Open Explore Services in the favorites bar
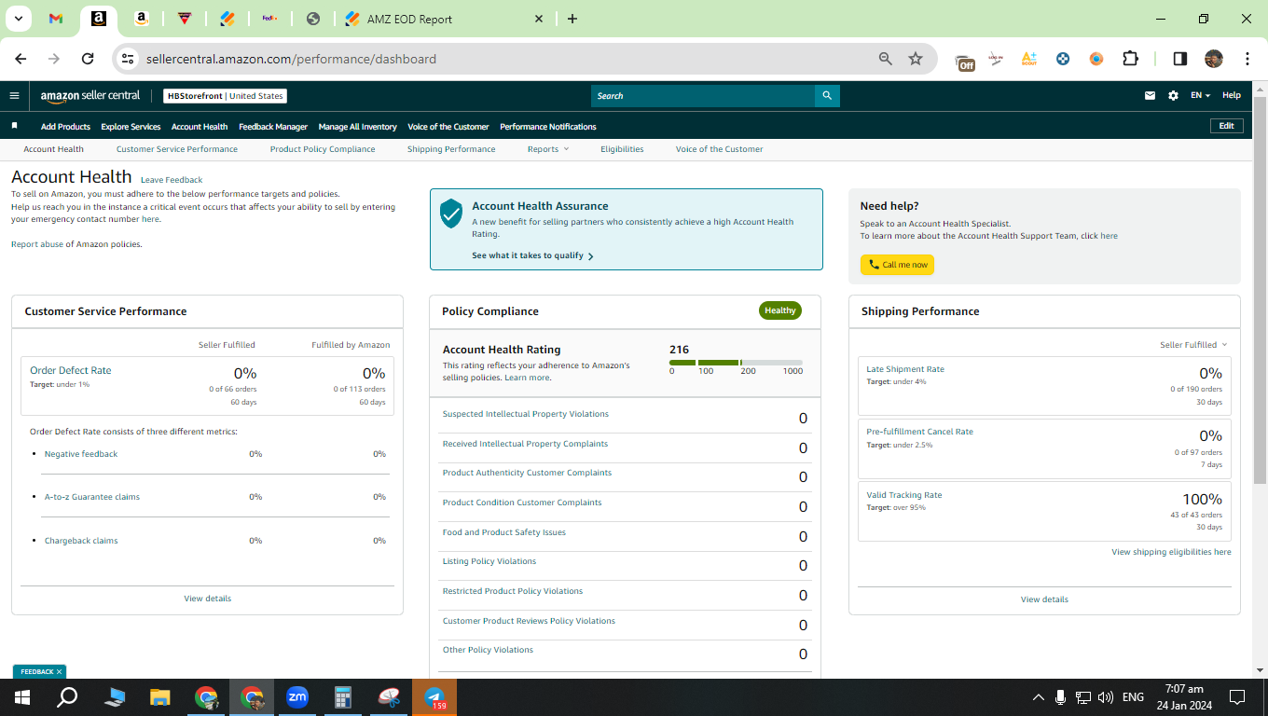The image size is (1268, 716). point(131,127)
